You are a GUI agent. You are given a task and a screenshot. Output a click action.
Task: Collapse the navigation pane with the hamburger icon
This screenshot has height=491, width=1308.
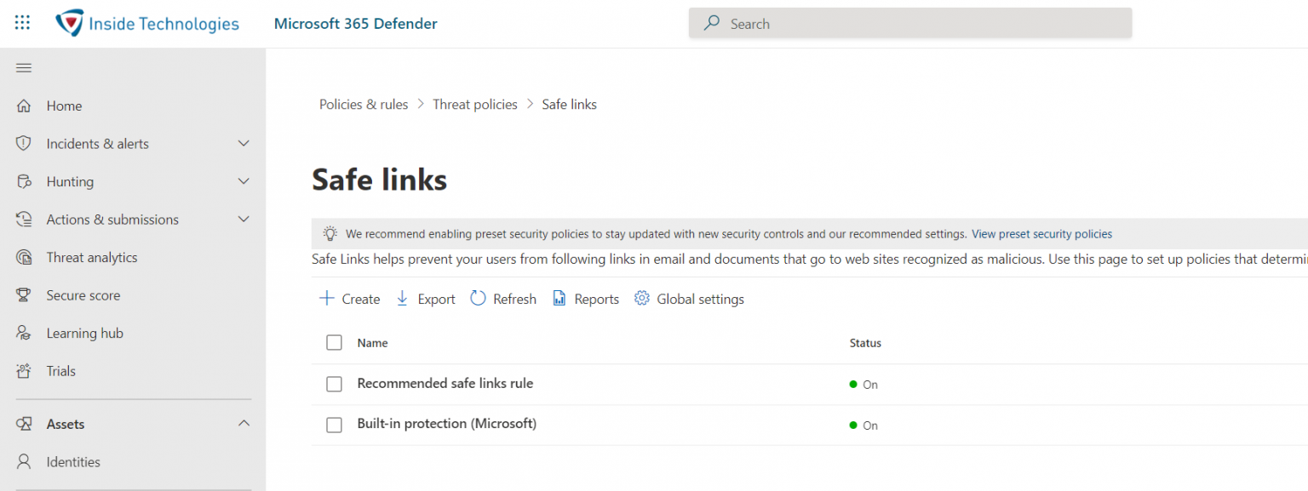[24, 67]
